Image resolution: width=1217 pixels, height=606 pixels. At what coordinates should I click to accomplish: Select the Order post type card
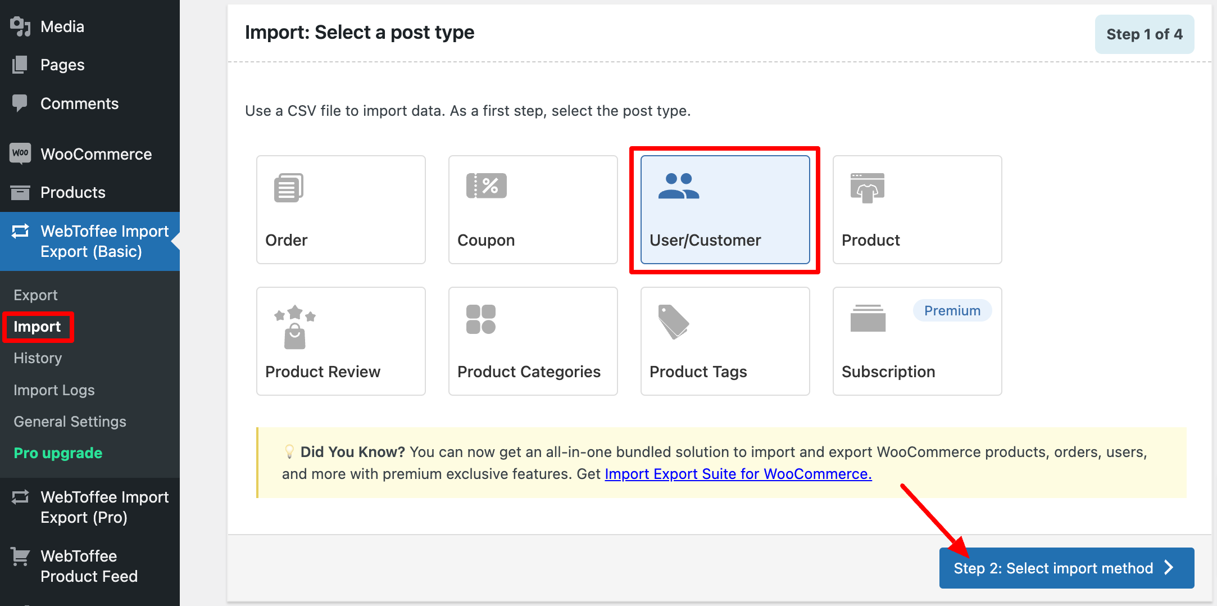click(x=341, y=210)
